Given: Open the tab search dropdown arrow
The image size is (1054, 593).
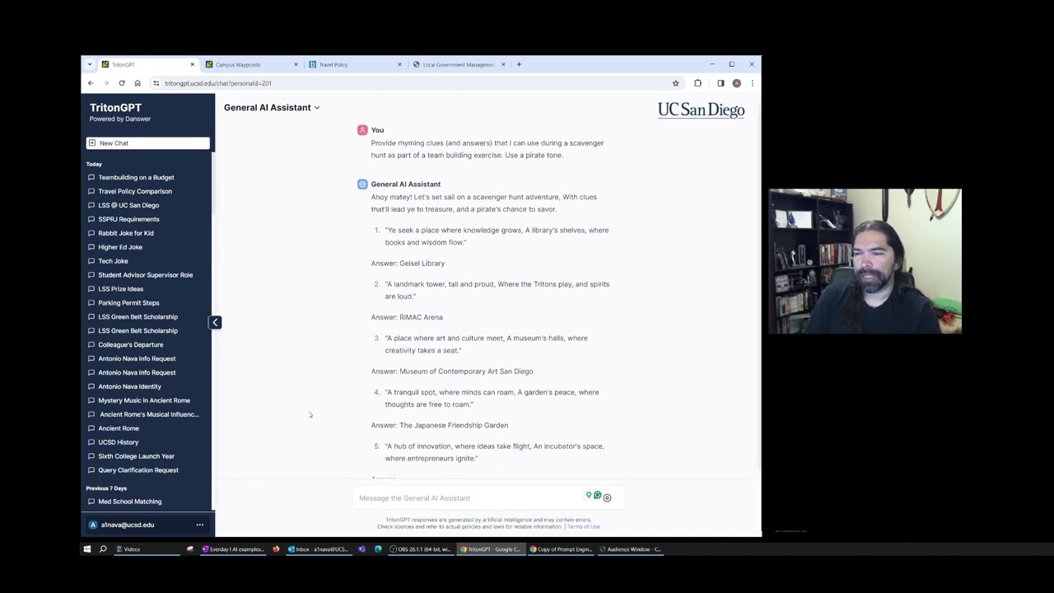Looking at the screenshot, I should [x=90, y=64].
